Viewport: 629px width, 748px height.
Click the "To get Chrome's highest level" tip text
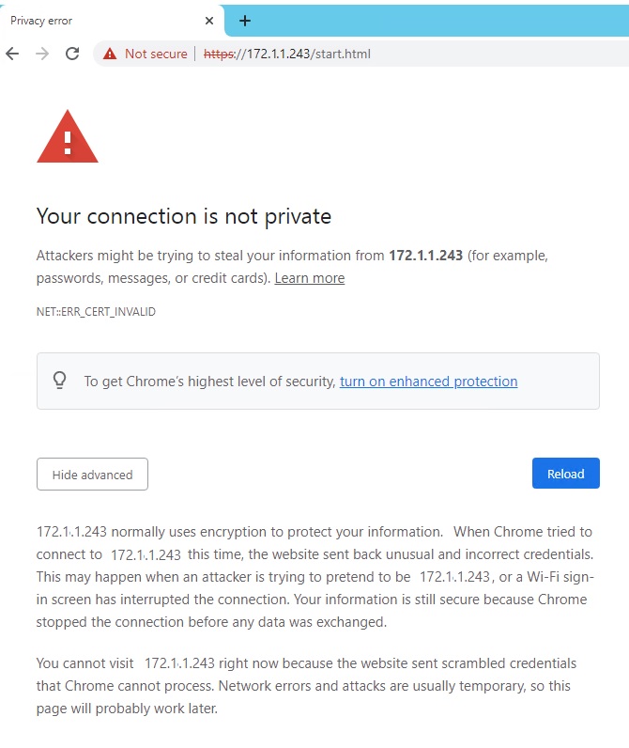click(209, 382)
